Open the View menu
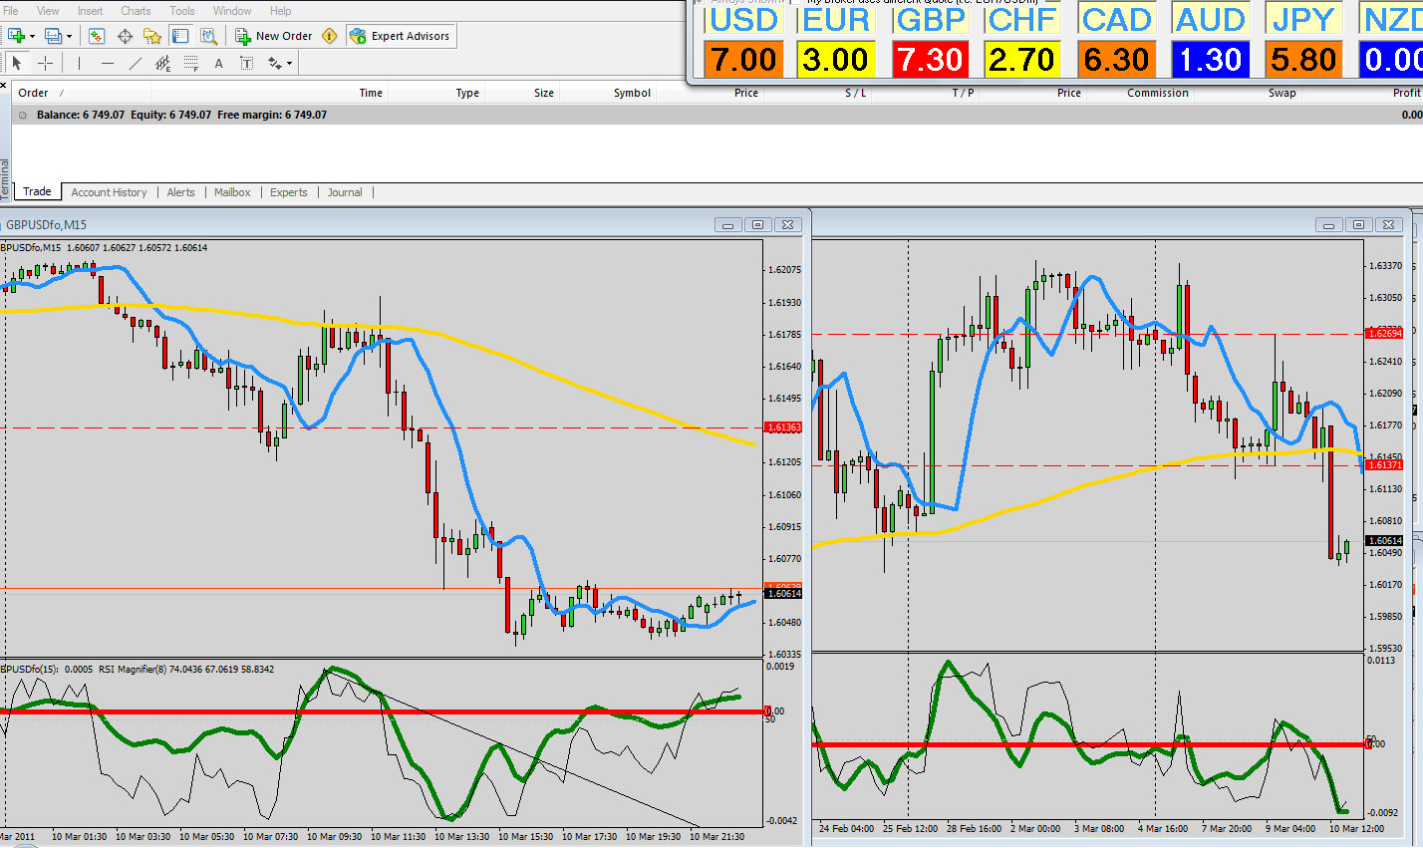Screen dimensions: 1423x848 coord(48,11)
